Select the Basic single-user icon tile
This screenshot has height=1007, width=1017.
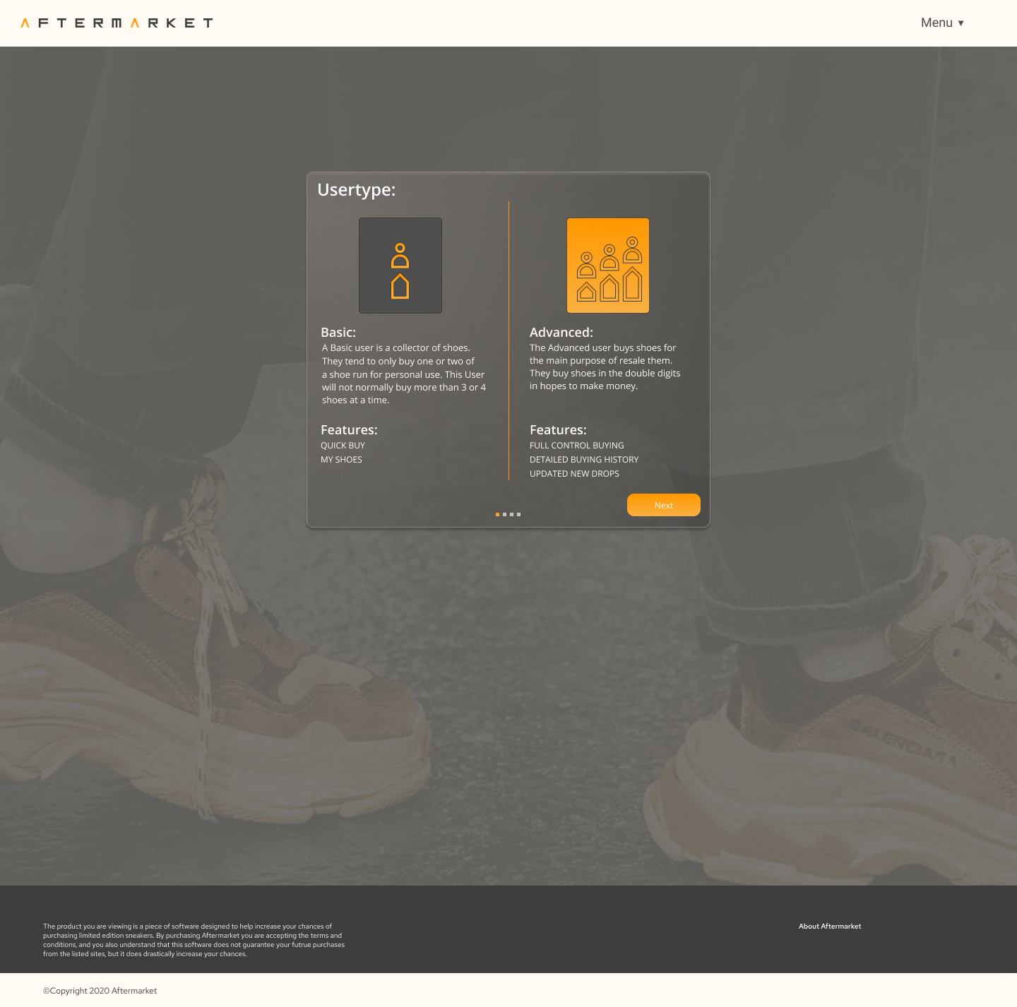pos(400,266)
